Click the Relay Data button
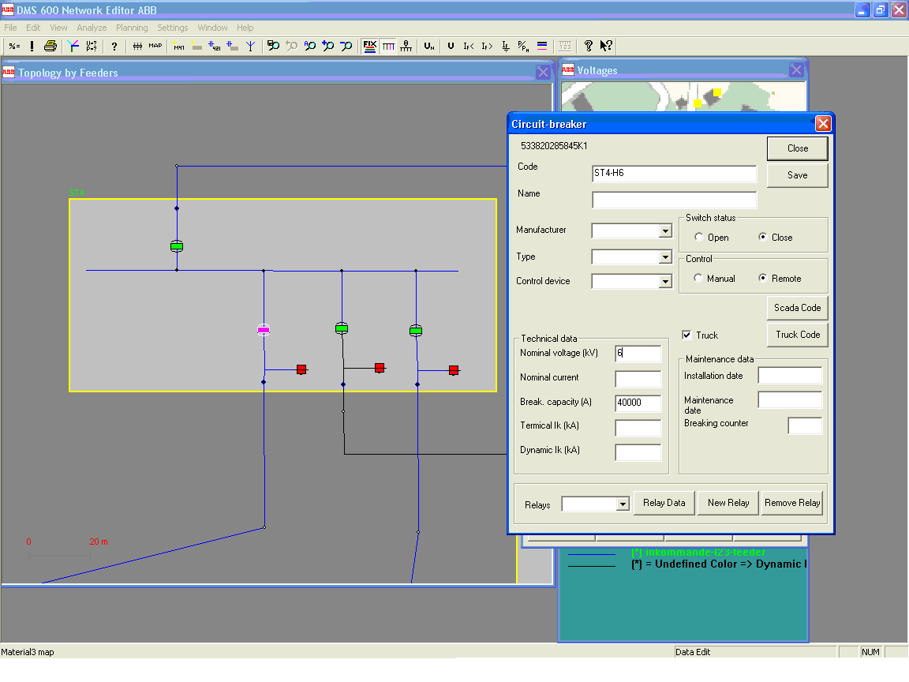The image size is (909, 682). 664,503
